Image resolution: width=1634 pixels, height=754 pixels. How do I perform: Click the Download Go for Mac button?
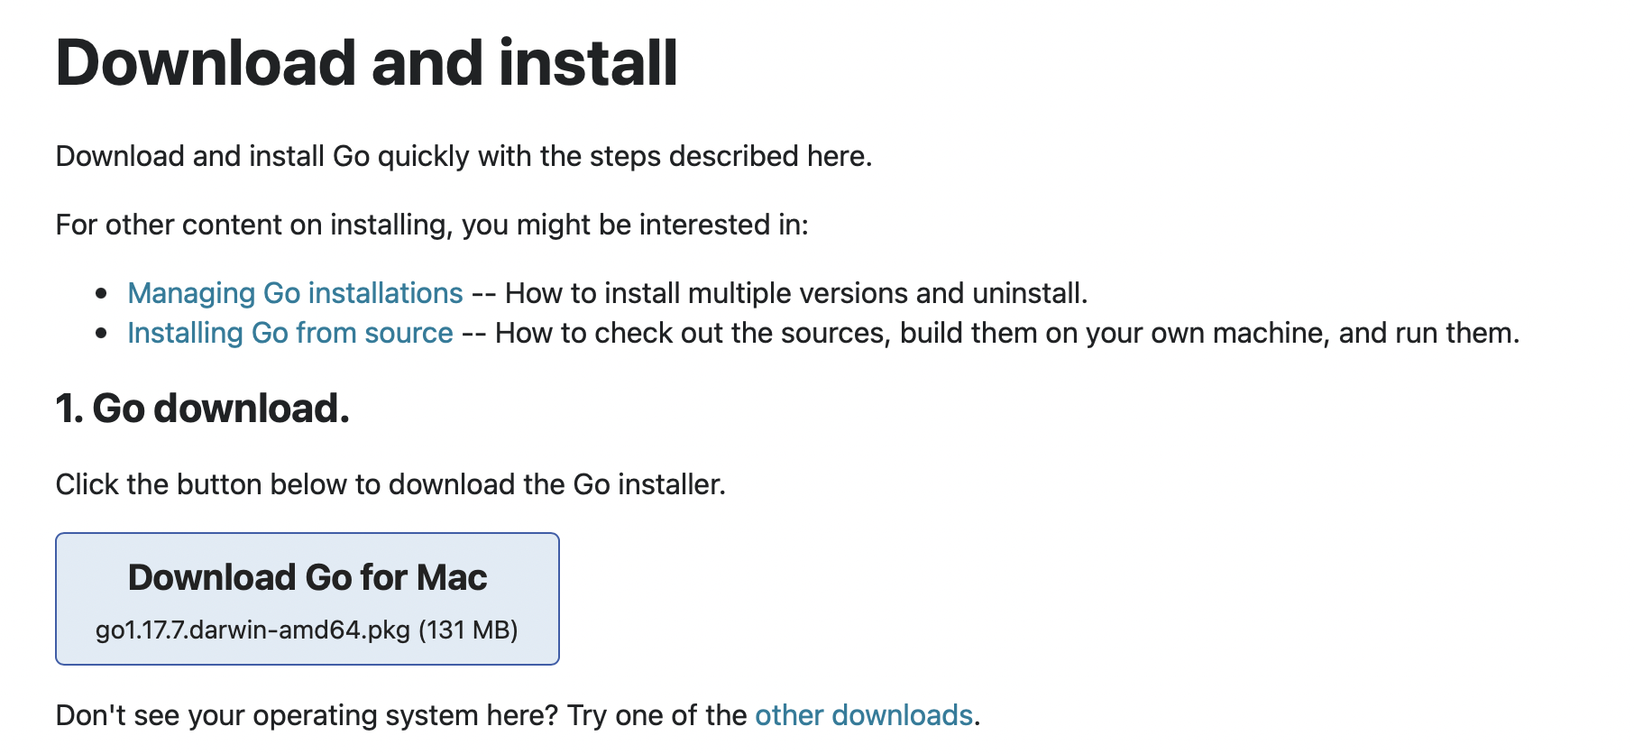tap(307, 599)
